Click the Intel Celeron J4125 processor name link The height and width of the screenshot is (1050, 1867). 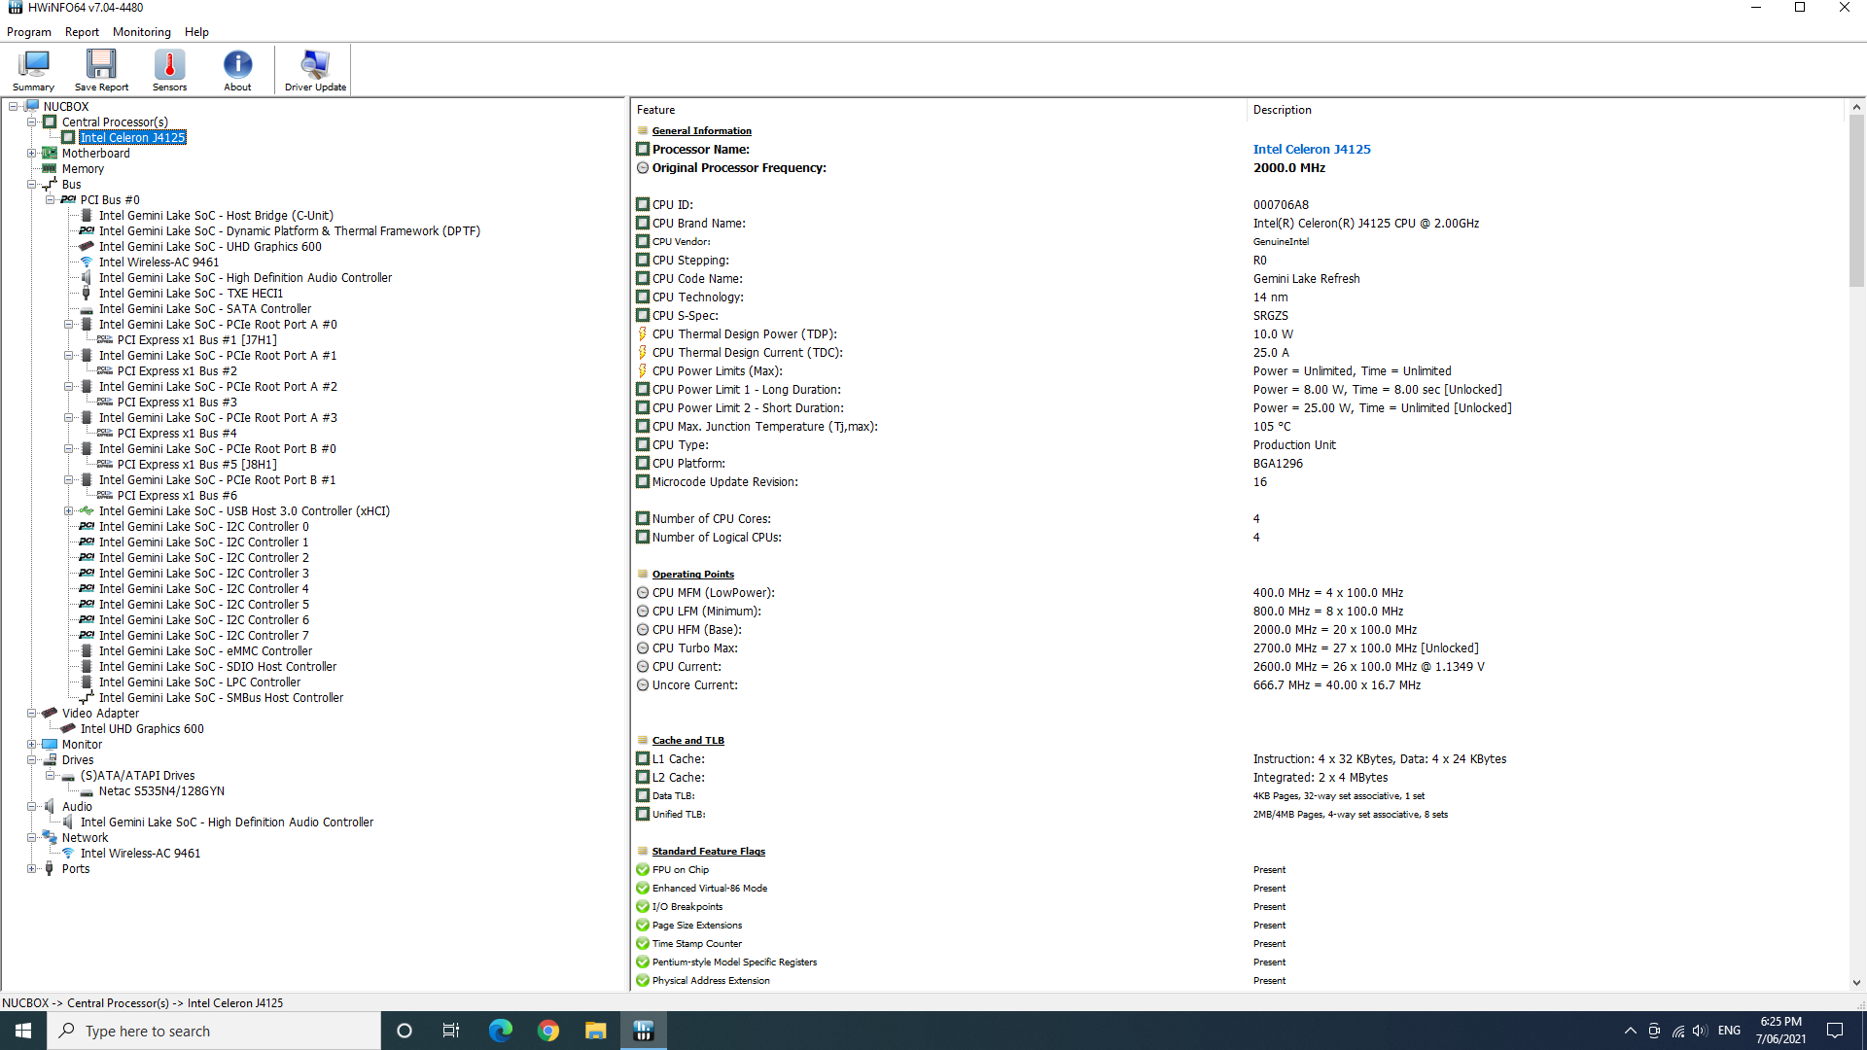(x=1312, y=150)
